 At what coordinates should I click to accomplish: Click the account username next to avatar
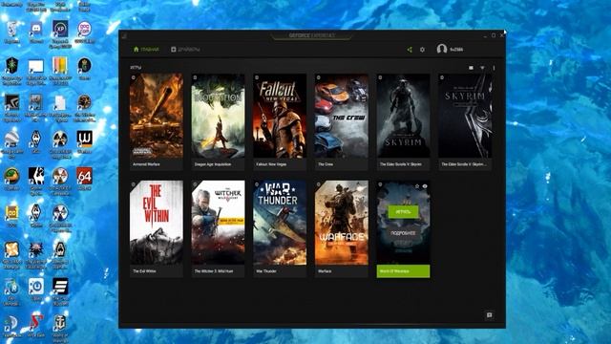tap(456, 50)
